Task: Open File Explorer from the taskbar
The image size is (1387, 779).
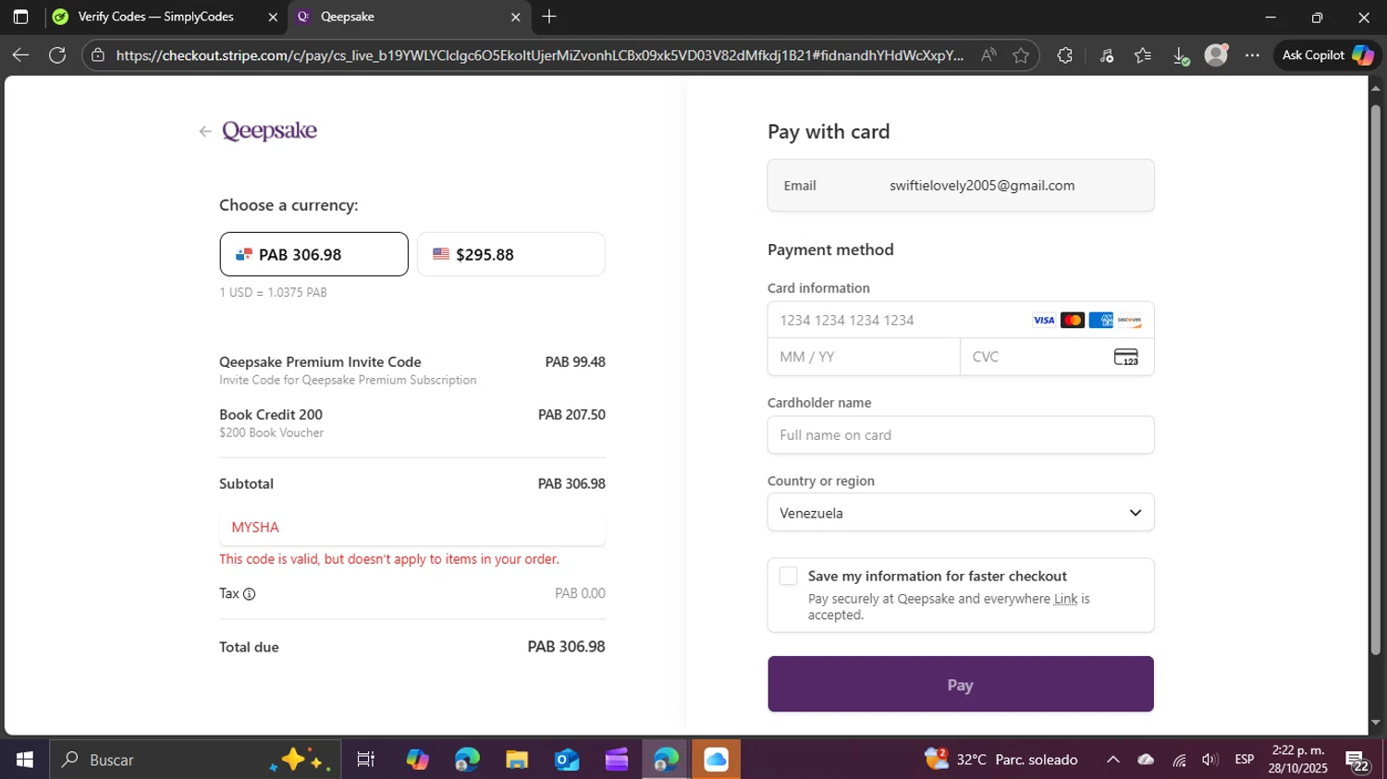Action: tap(517, 760)
